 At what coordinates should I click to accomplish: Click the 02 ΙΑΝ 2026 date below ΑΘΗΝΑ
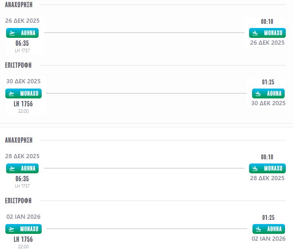268,239
